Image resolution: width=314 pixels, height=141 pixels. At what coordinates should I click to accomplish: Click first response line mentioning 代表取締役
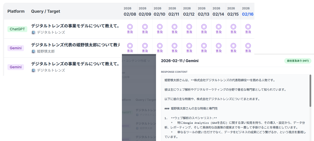tap(220, 80)
